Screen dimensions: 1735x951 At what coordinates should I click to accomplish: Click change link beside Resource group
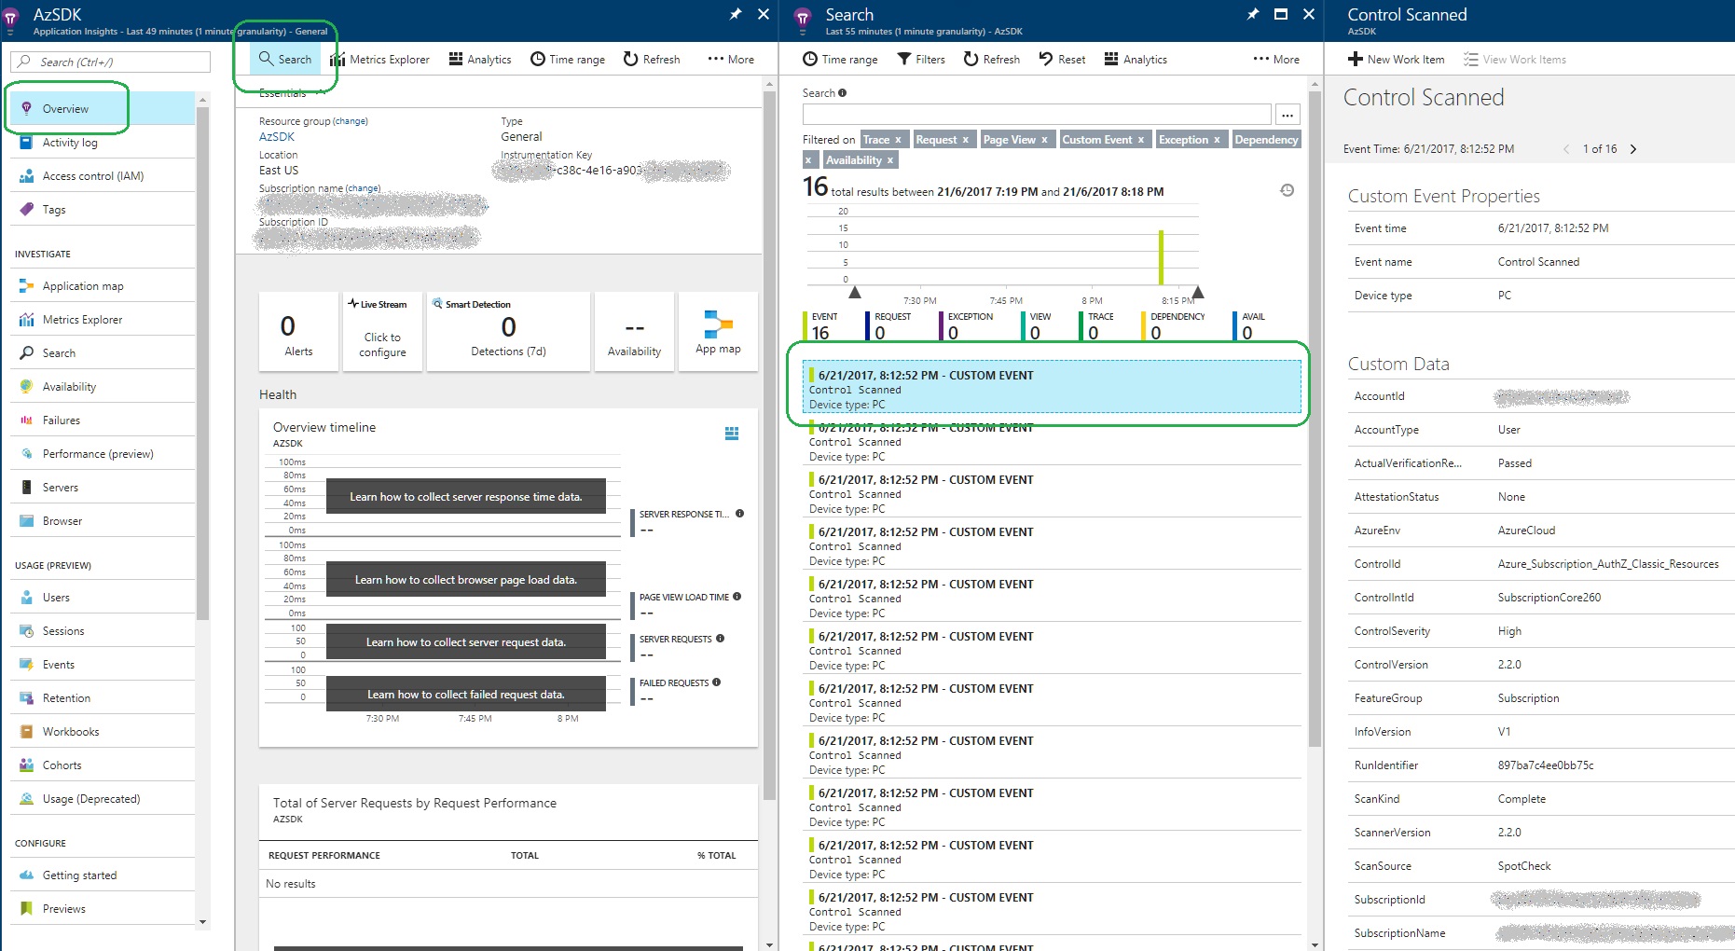[351, 121]
